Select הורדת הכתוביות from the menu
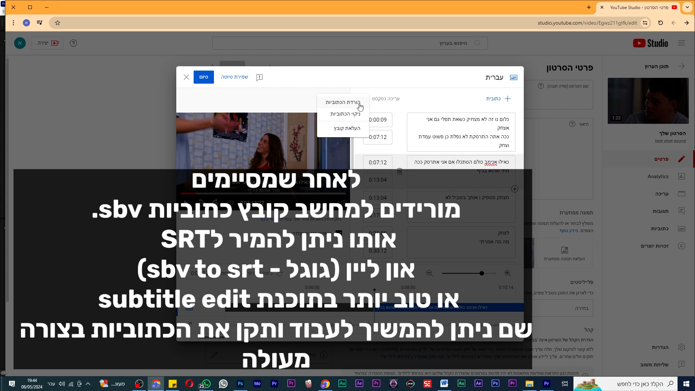 click(x=342, y=102)
